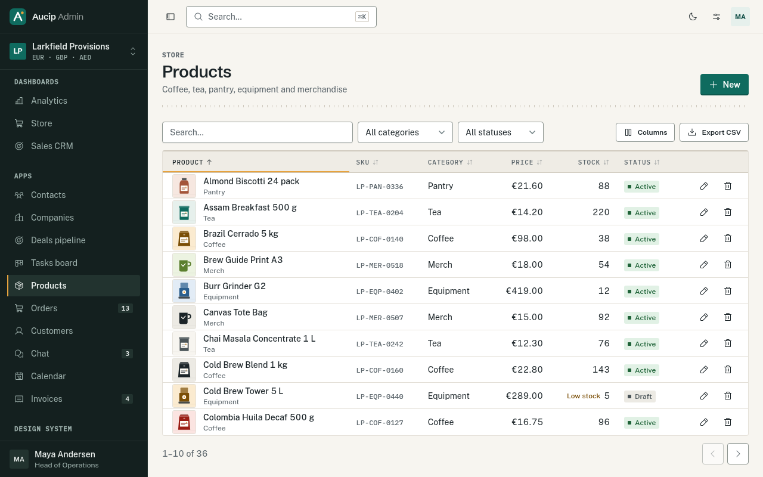This screenshot has width=763, height=477.
Task: Go to the Calendar app
Action: point(74,376)
